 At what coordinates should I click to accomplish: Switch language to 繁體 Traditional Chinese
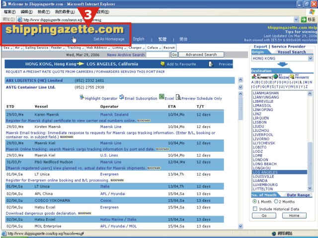(x=162, y=39)
